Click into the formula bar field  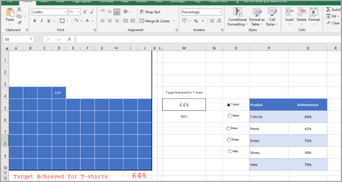tap(209, 39)
